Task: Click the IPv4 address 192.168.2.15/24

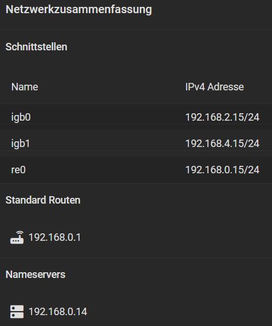Action: [x=222, y=117]
